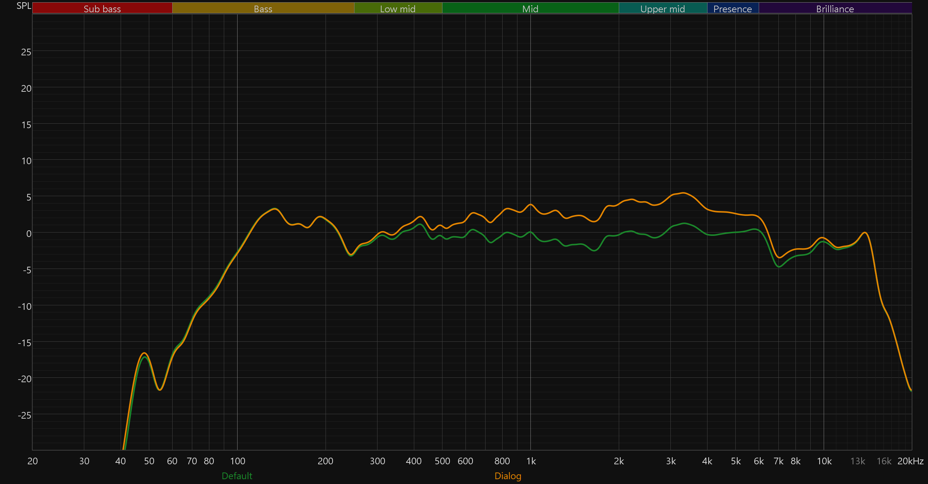Click the 25 dB level label
Screen dimensions: 928x484
pos(26,52)
